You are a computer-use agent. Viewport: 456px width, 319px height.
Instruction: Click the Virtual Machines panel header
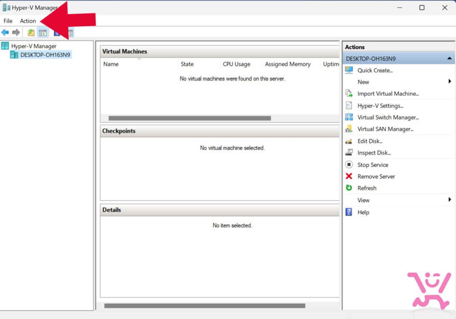click(220, 52)
